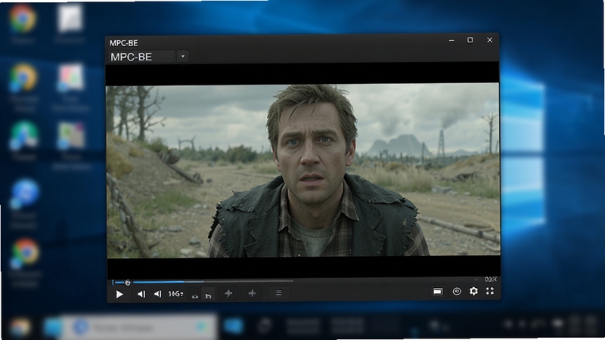Viewport: 605px width, 340px height.
Task: Maximize the MPC-BE window
Action: 470,40
